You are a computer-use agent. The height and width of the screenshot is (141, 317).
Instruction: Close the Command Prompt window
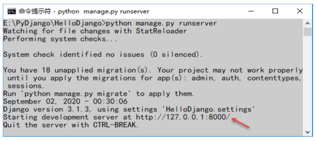299,11
